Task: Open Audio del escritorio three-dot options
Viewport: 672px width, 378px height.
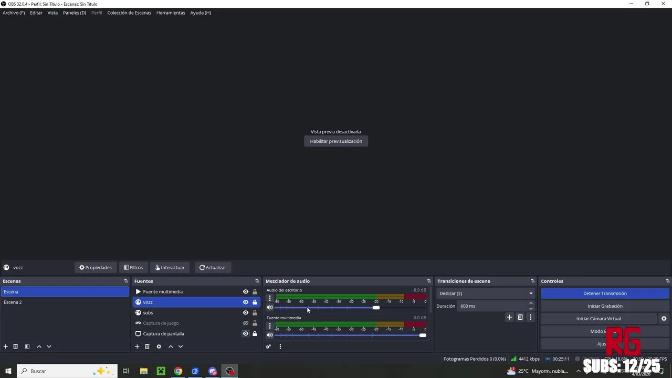Action: [x=270, y=298]
